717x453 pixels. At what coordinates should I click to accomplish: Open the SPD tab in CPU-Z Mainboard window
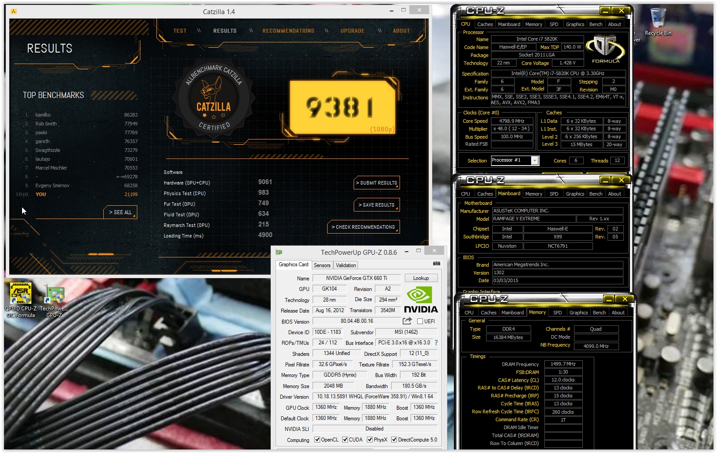[x=554, y=194]
